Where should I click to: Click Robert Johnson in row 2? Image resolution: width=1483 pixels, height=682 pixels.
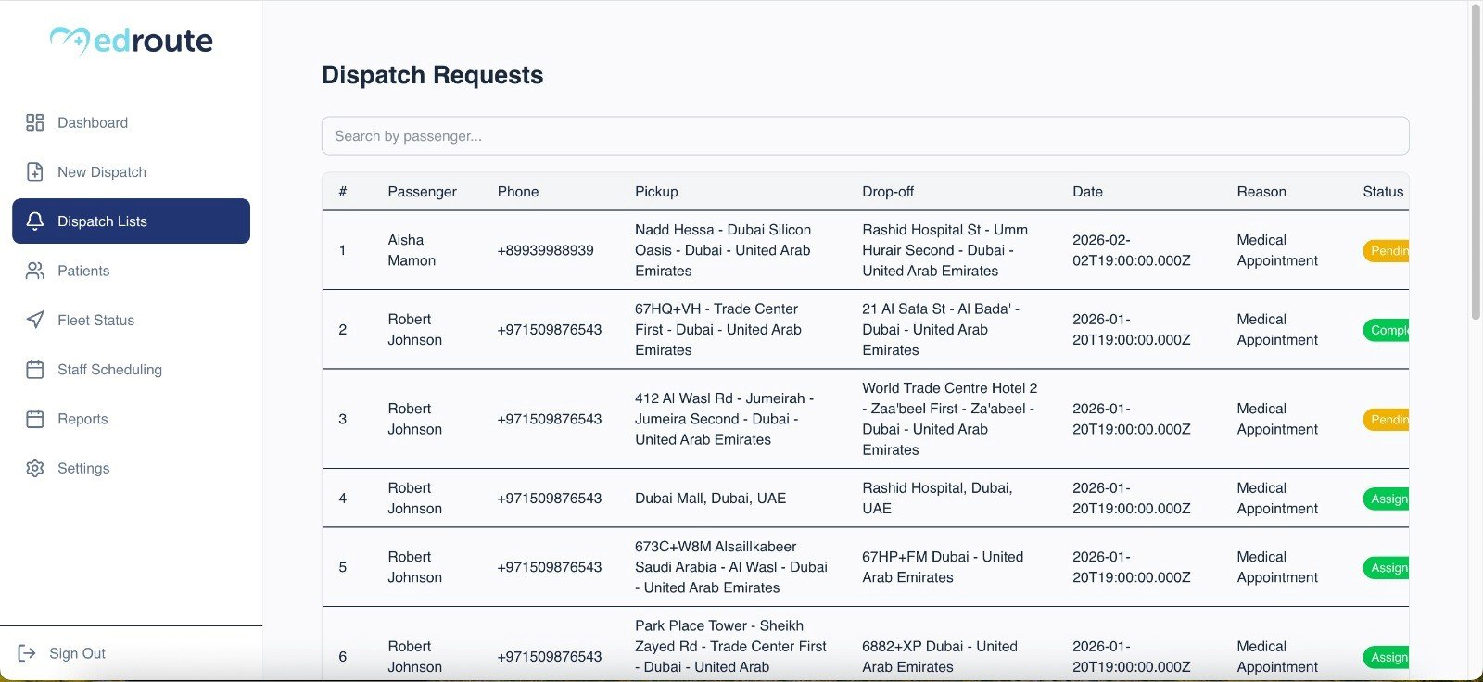[414, 329]
